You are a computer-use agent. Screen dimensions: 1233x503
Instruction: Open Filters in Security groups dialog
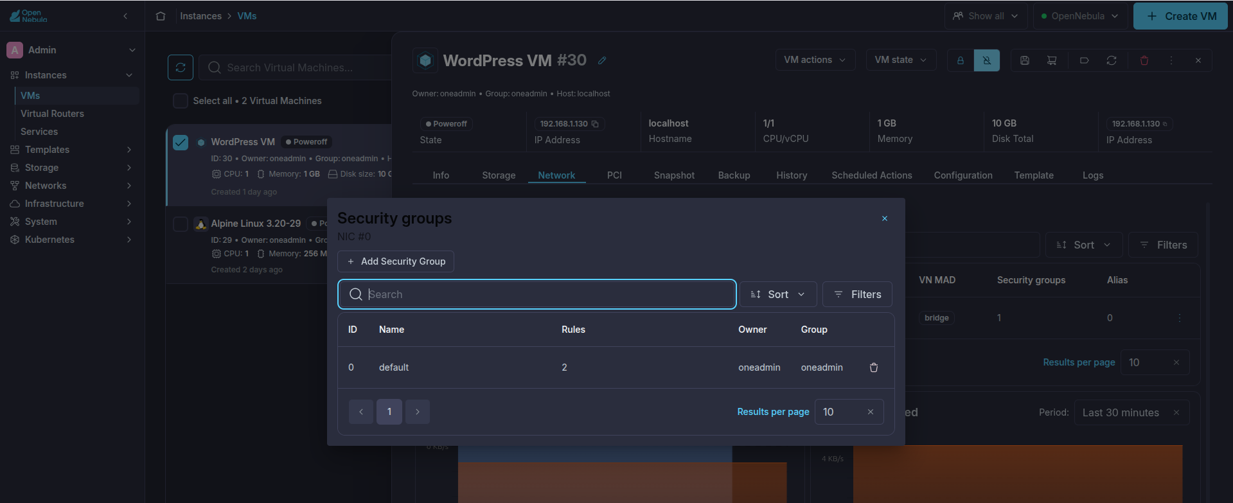click(857, 294)
